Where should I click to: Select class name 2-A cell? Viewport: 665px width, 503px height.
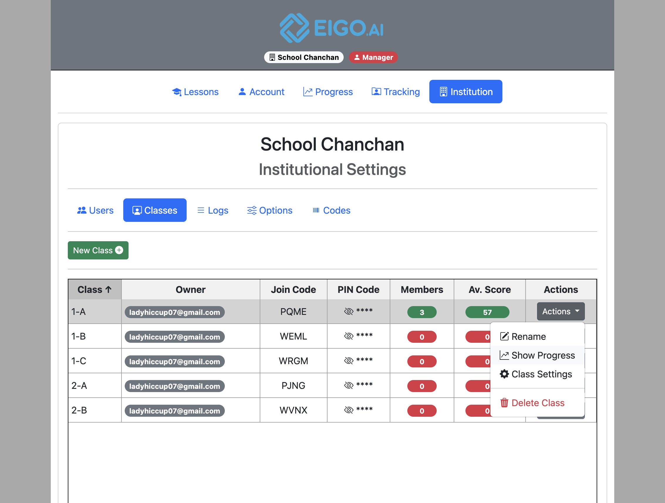click(x=95, y=385)
